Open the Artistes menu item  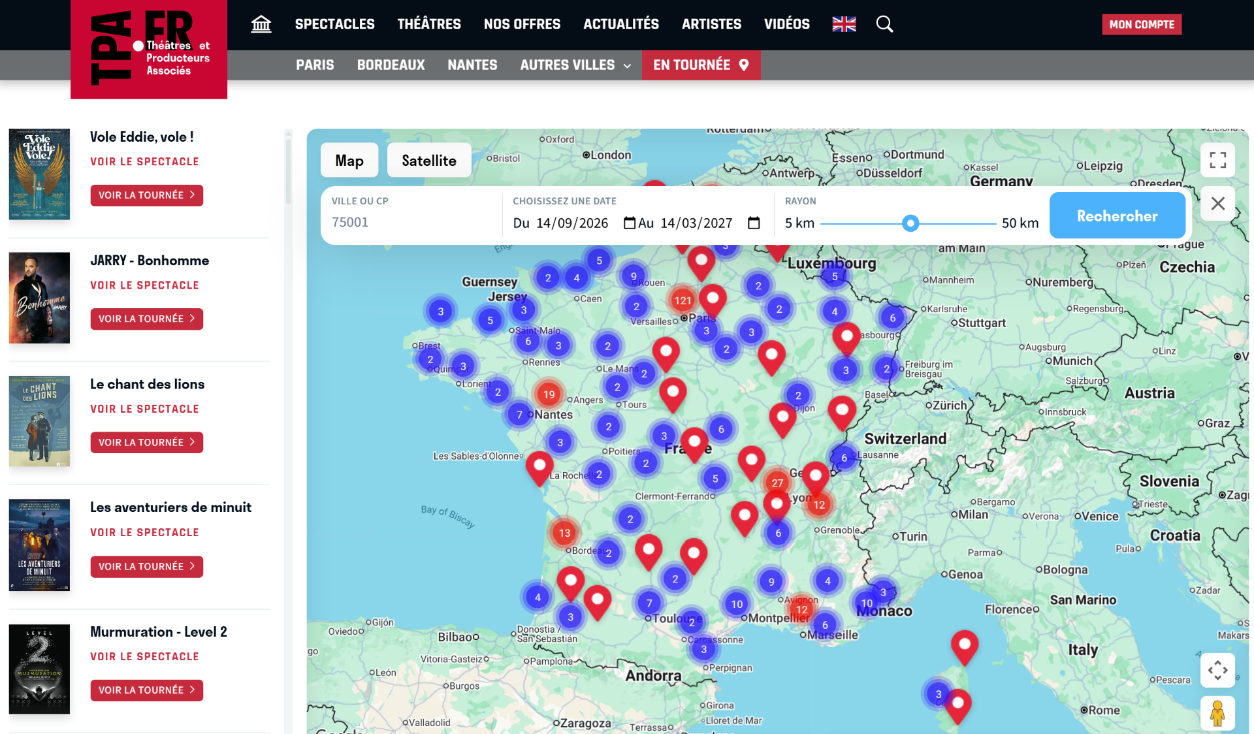pyautogui.click(x=711, y=24)
